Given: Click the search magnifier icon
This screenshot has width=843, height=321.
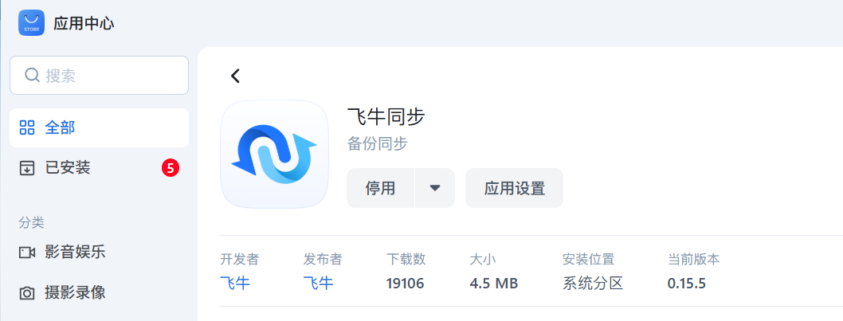Looking at the screenshot, I should tap(32, 76).
